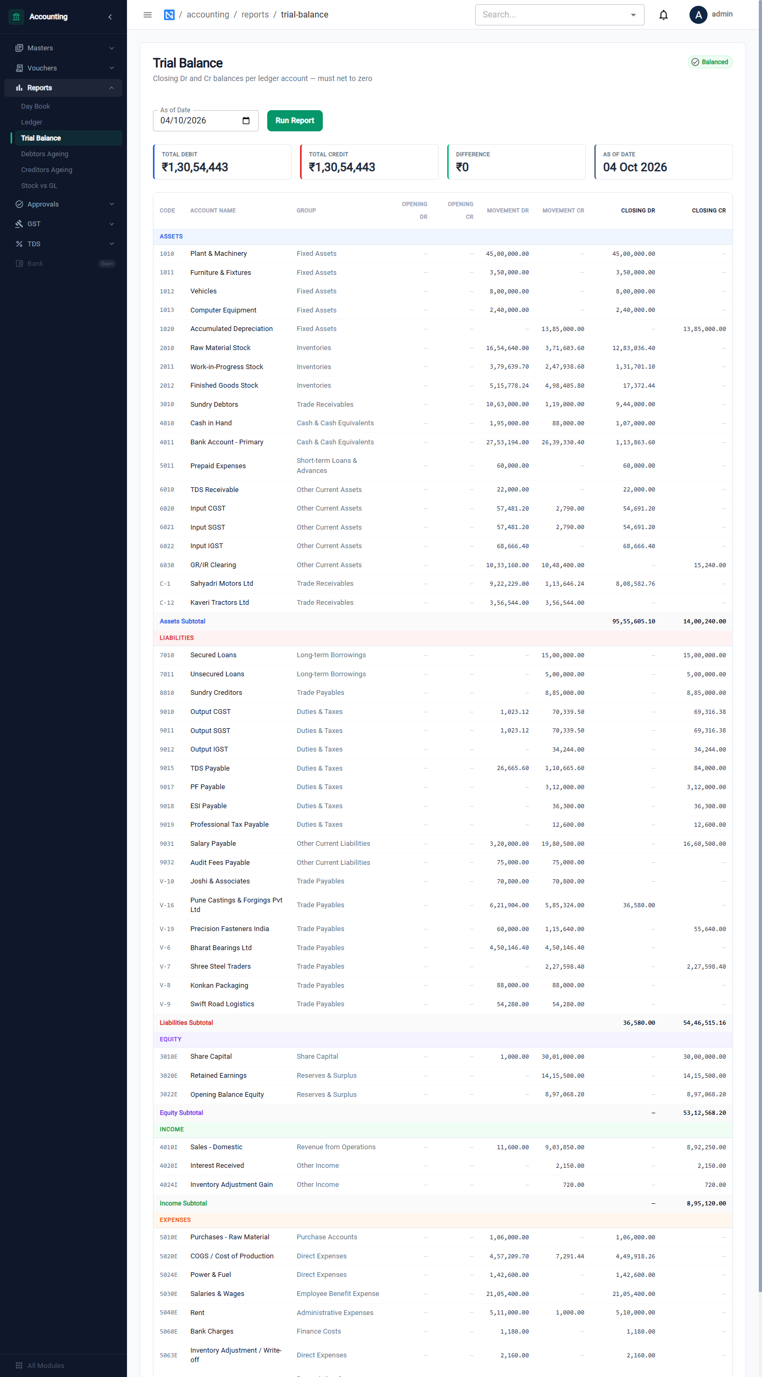Click the Vouchers sidebar icon
The width and height of the screenshot is (762, 1377).
19,68
